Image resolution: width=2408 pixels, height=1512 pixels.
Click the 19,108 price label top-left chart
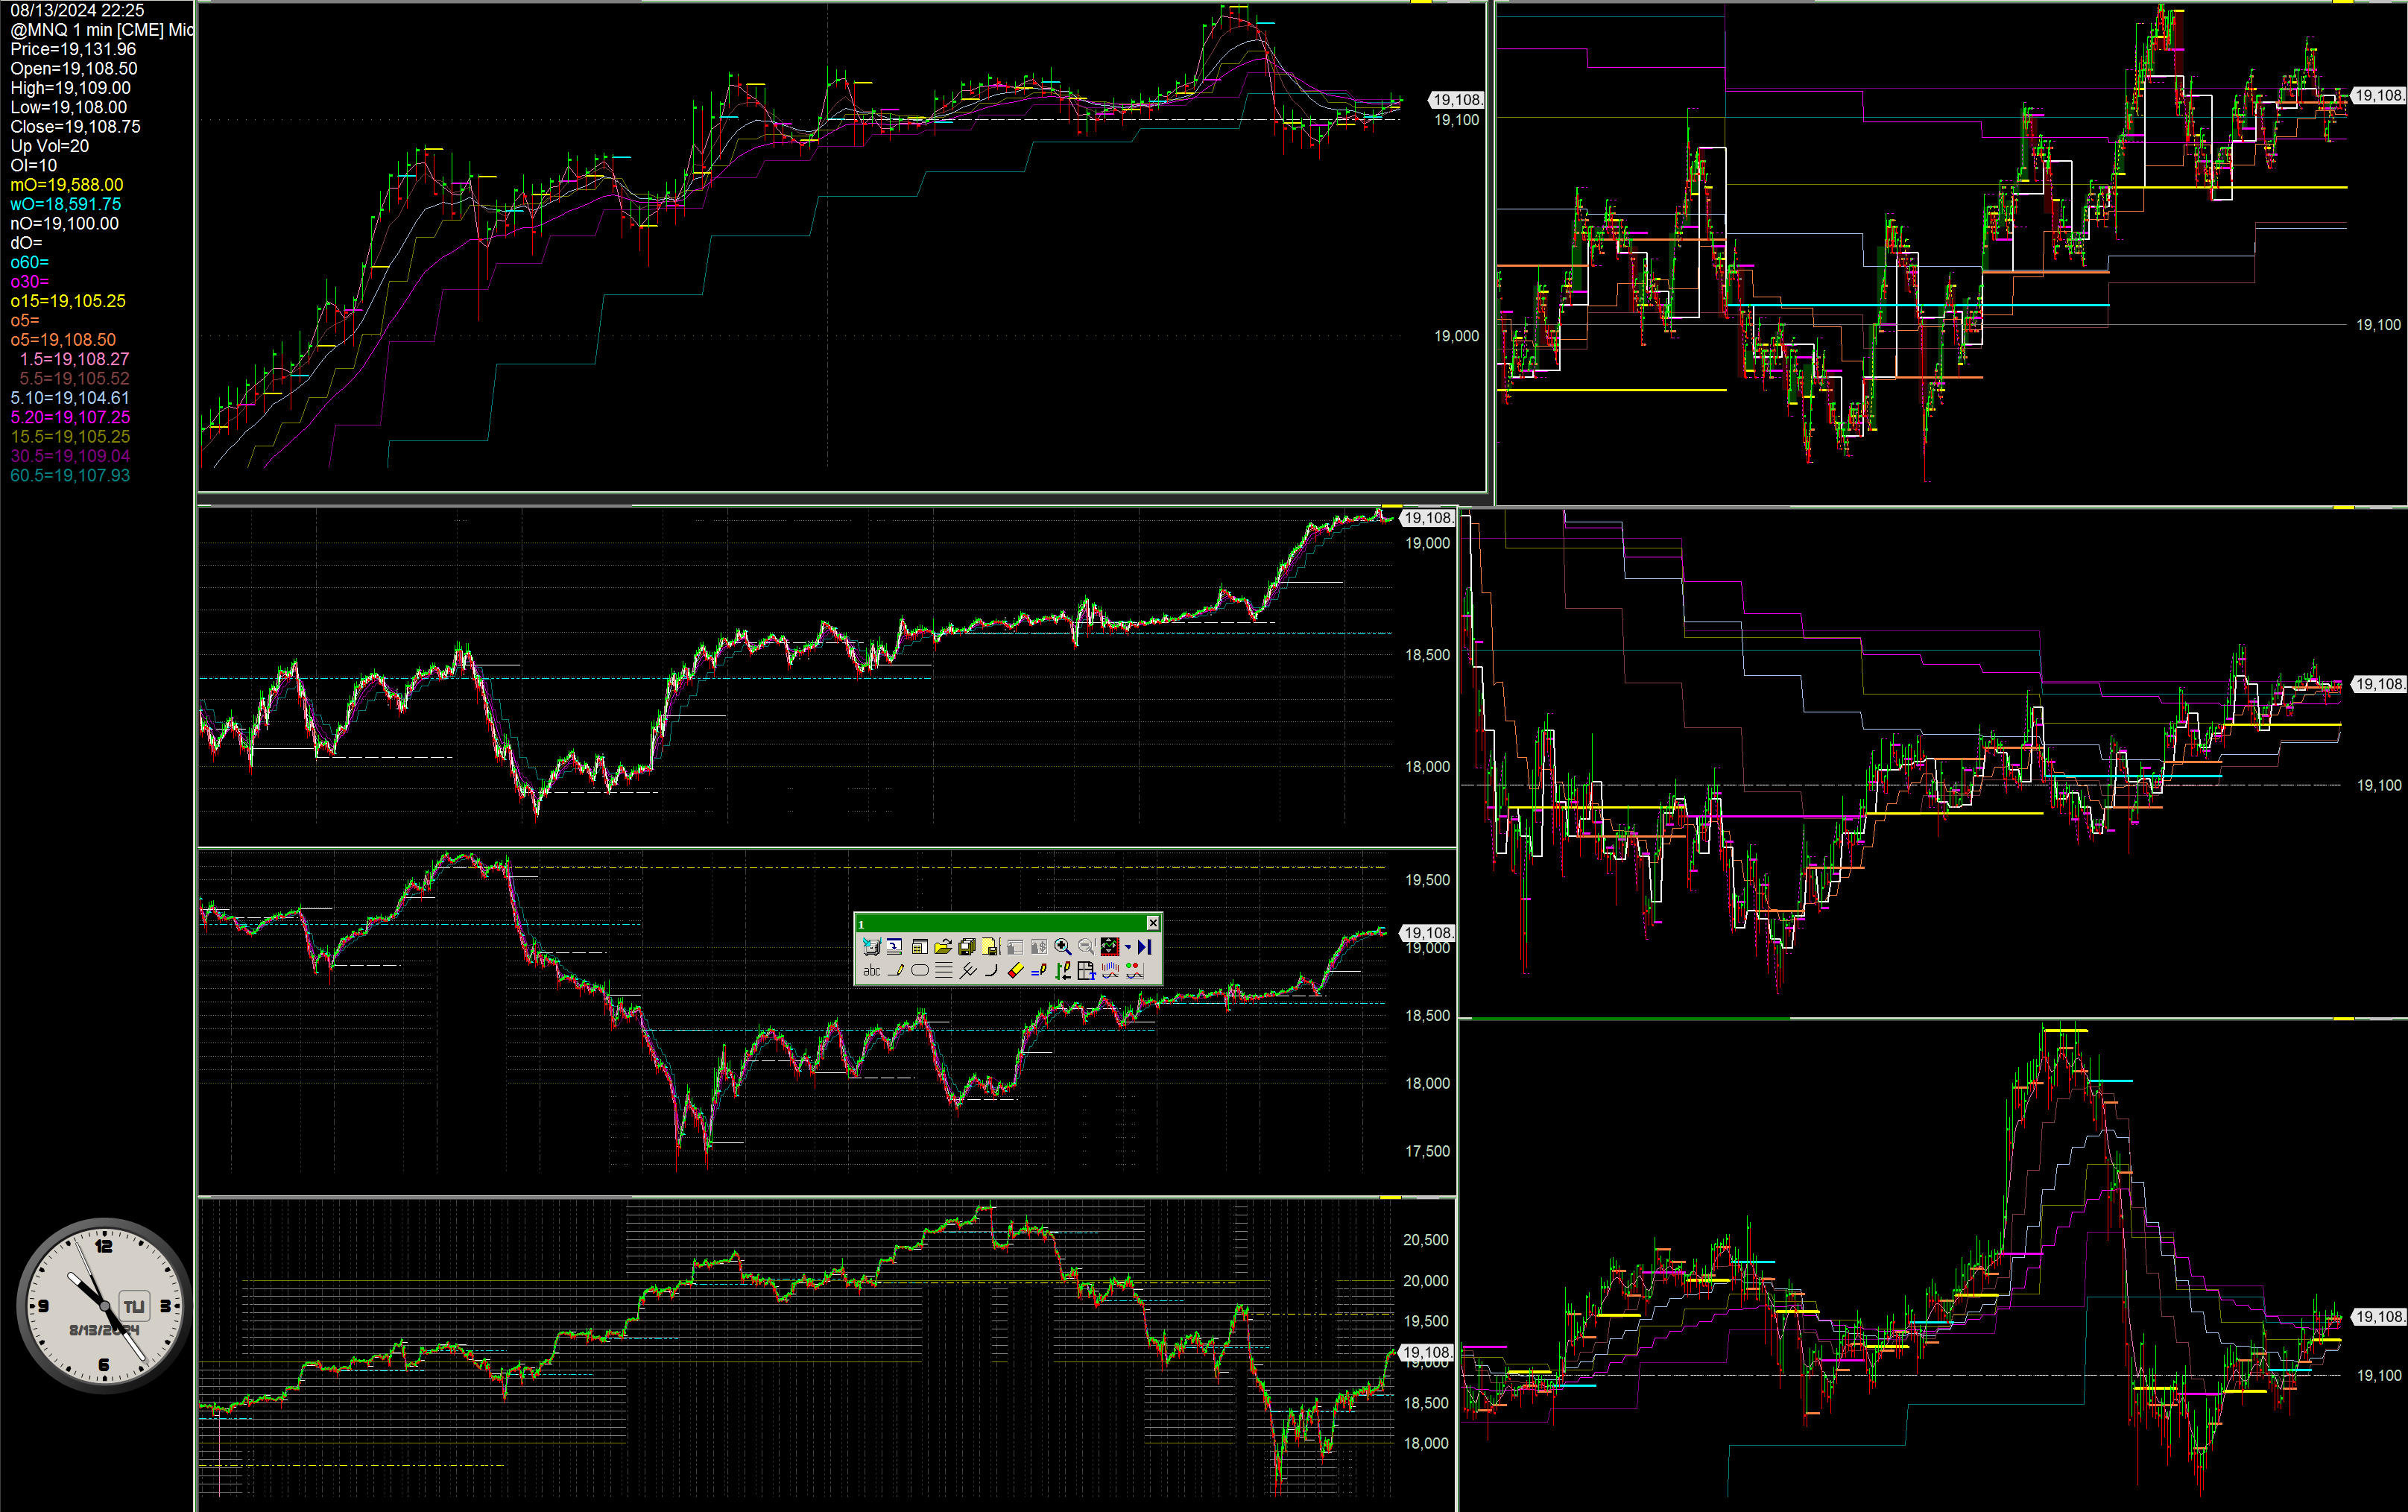[x=1456, y=100]
